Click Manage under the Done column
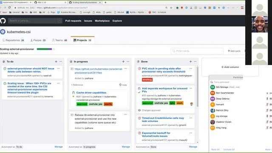This screenshot has width=272, height=153. [x=193, y=147]
